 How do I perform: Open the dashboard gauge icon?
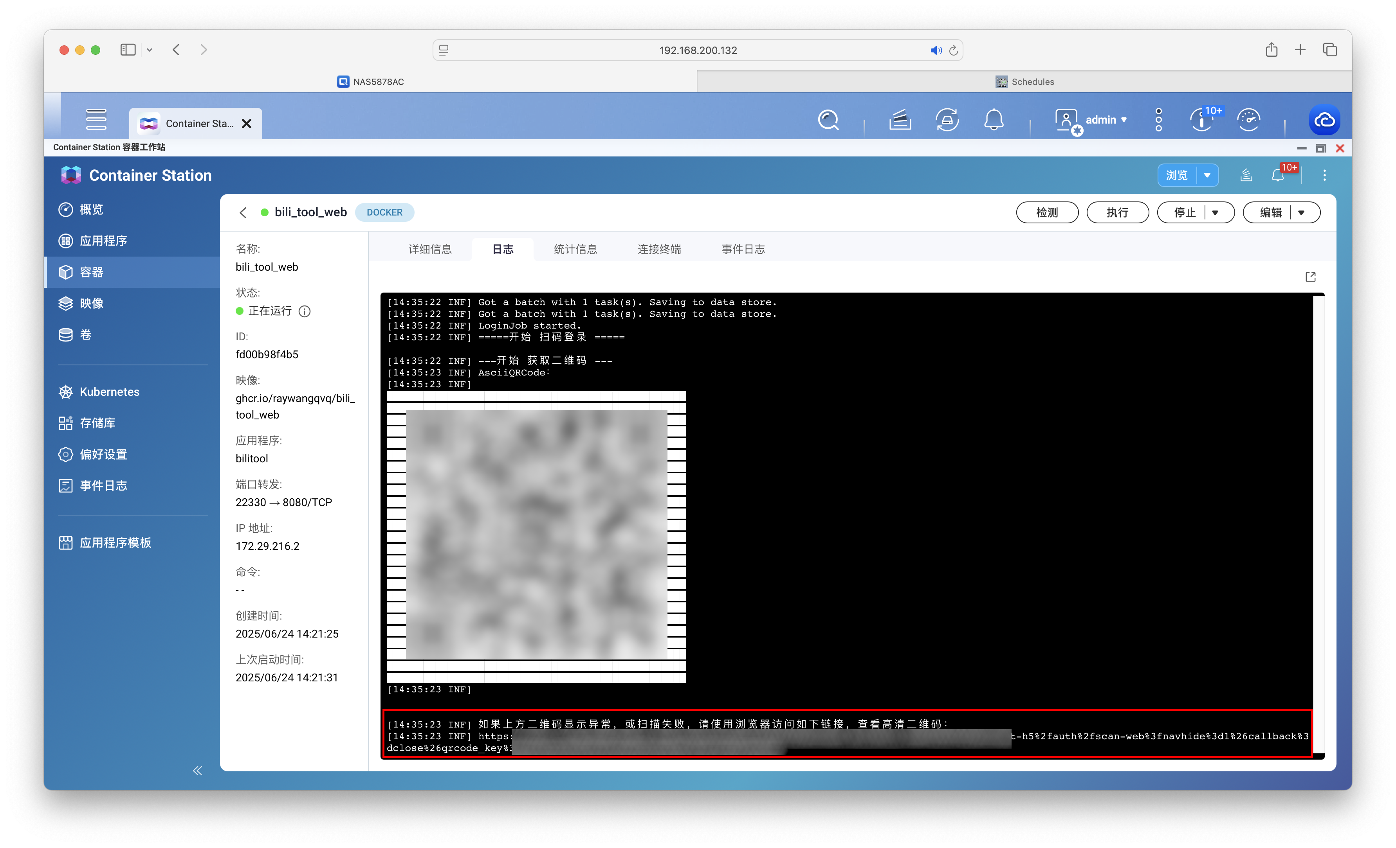(x=1248, y=120)
